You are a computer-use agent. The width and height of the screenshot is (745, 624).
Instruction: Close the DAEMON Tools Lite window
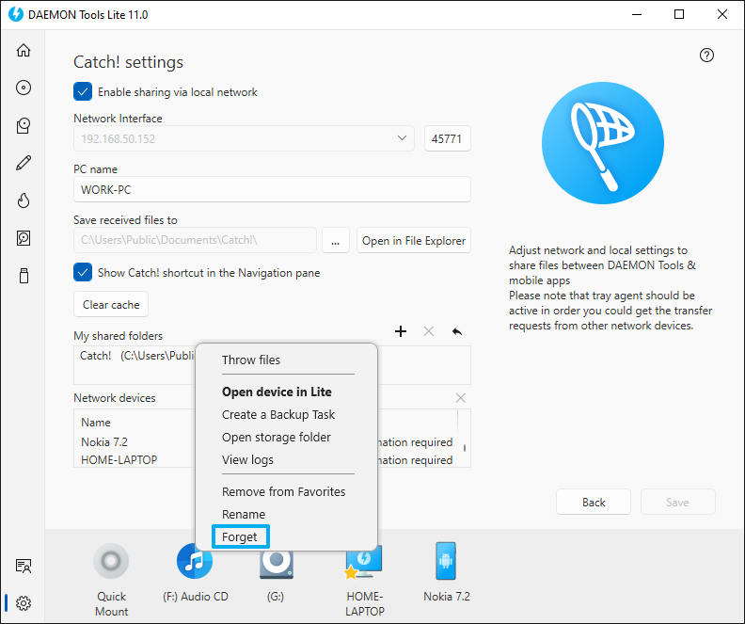pyautogui.click(x=722, y=14)
